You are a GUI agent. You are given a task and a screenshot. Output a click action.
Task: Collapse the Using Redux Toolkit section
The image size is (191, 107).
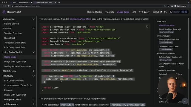(x=33, y=52)
